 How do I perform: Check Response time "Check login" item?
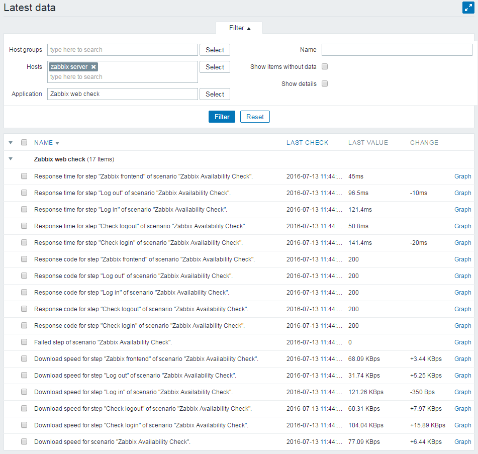[24, 242]
